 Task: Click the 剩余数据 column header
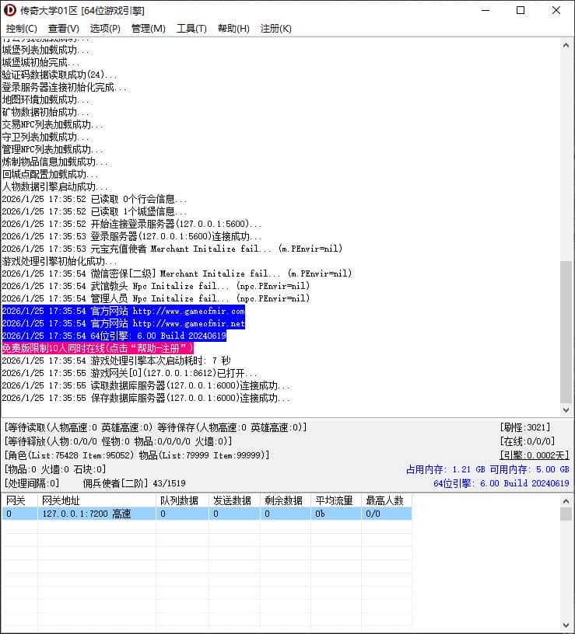(286, 500)
